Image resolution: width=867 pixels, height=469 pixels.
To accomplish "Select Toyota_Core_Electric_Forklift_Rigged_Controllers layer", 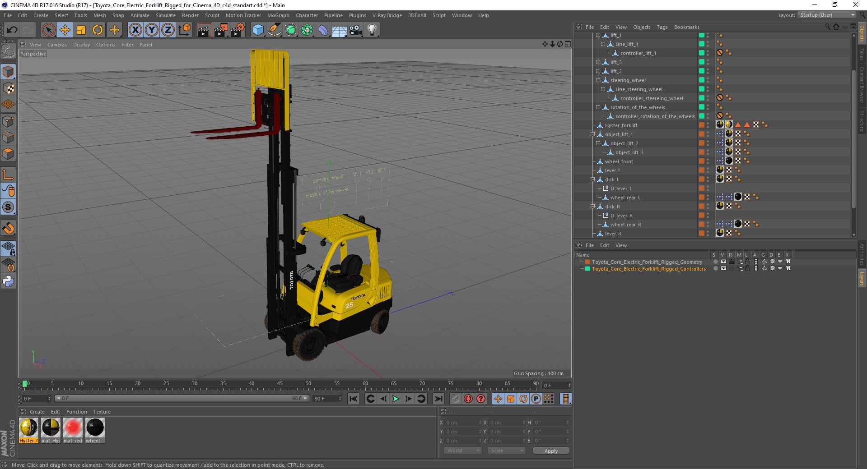I will tap(648, 269).
